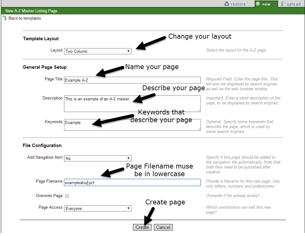This screenshot has width=305, height=236.
Task: Click the Page Filename input field
Action: 132,183
